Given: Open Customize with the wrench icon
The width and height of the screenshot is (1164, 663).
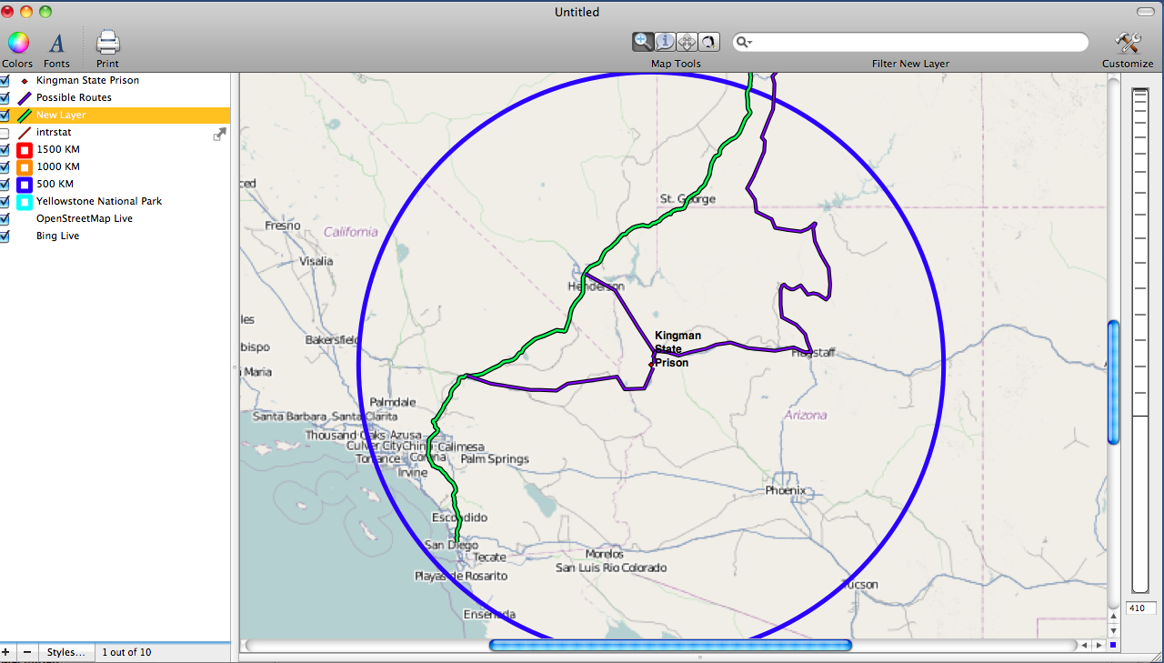Looking at the screenshot, I should (x=1127, y=42).
